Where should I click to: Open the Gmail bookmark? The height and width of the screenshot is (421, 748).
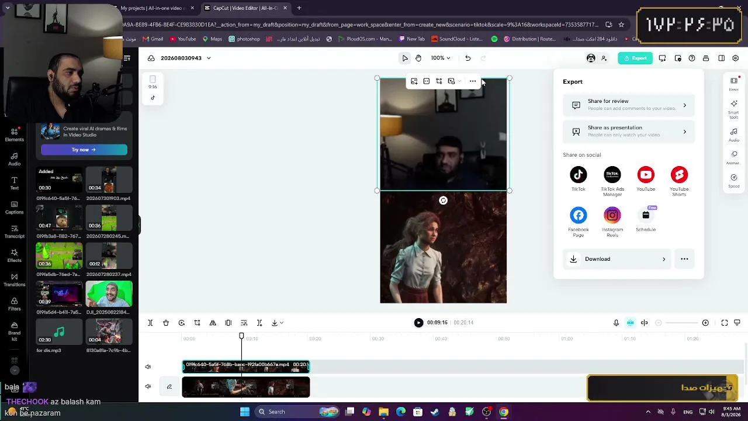pos(153,39)
